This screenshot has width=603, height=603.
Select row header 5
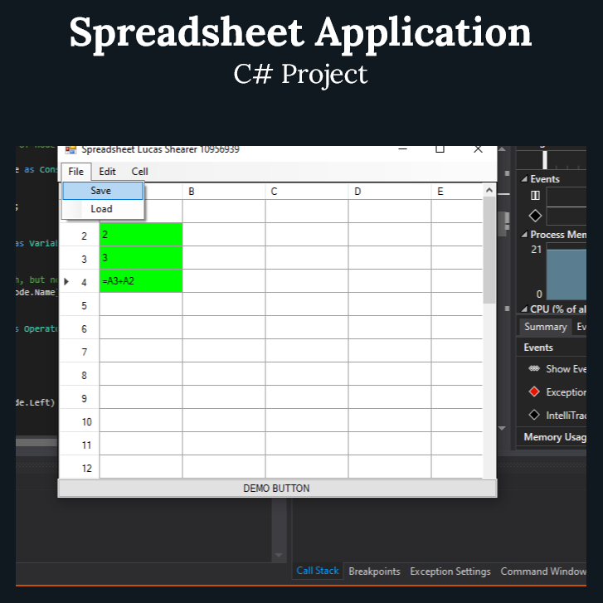pos(80,305)
